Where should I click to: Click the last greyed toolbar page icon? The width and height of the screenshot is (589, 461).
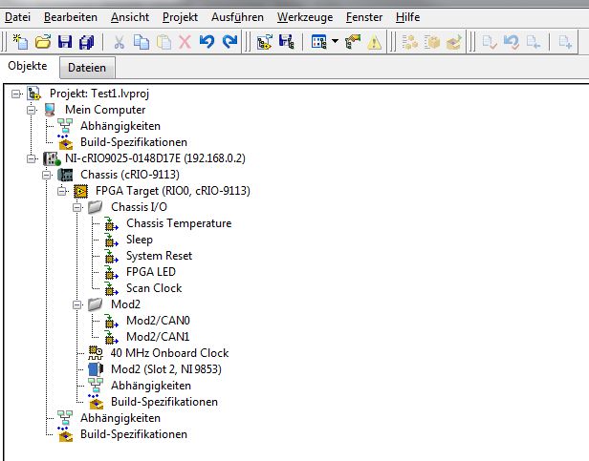pyautogui.click(x=565, y=42)
